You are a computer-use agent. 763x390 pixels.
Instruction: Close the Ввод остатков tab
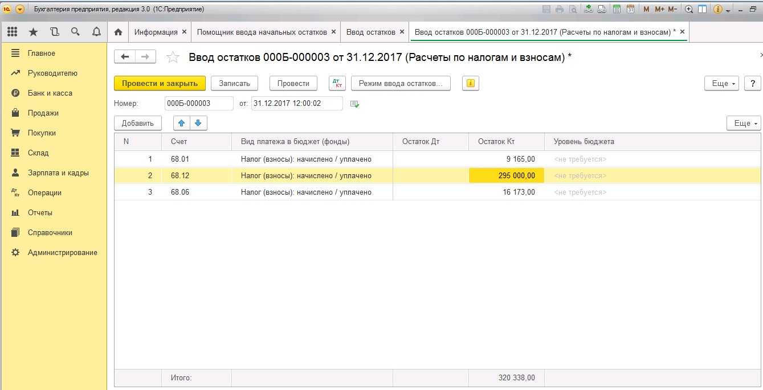coord(402,32)
